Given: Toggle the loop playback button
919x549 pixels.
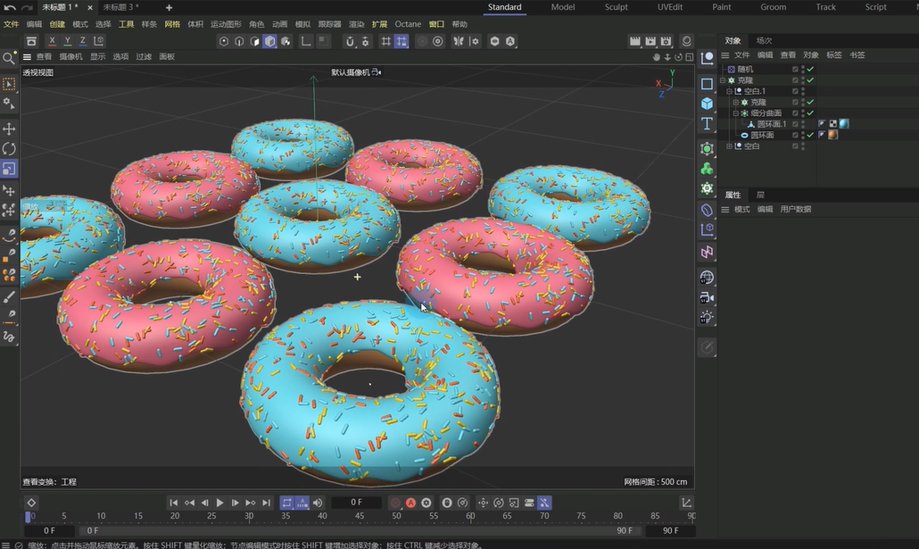Looking at the screenshot, I should [286, 503].
